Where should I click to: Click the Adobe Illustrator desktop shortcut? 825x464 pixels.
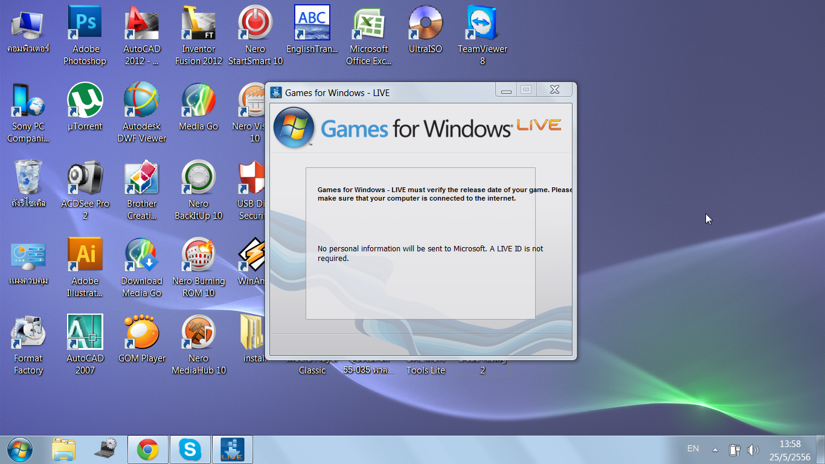click(x=85, y=268)
